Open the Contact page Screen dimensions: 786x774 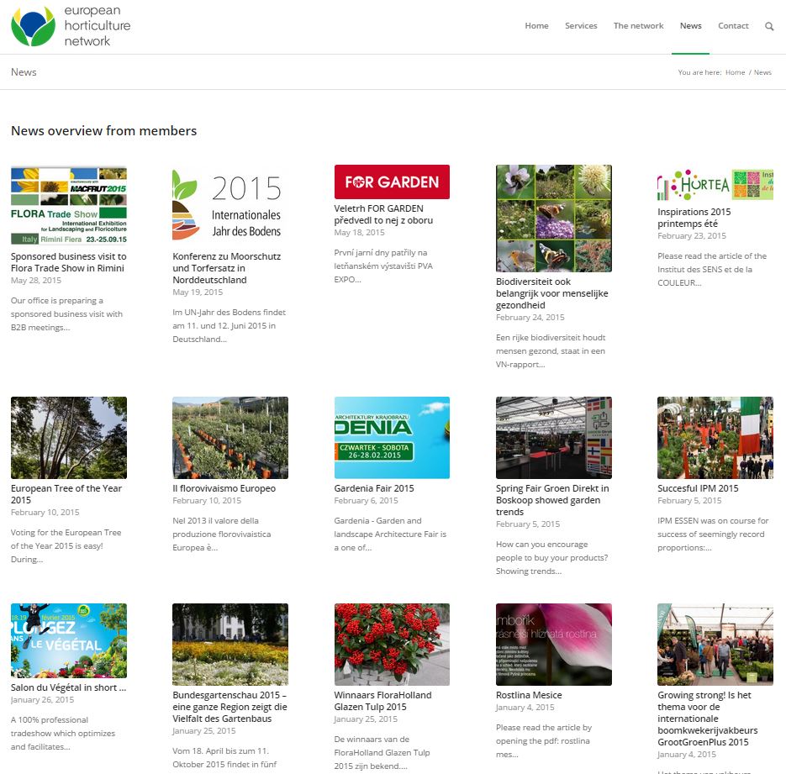(x=733, y=25)
